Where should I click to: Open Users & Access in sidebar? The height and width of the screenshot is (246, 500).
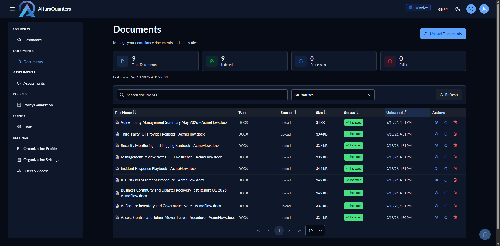pyautogui.click(x=36, y=171)
